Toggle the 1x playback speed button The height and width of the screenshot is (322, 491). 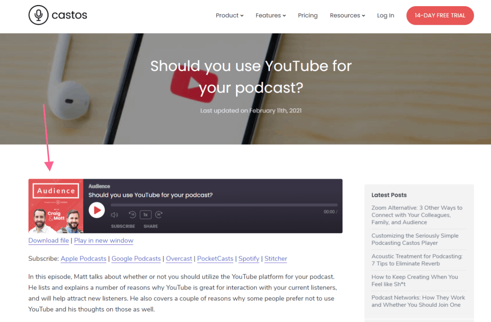(146, 214)
